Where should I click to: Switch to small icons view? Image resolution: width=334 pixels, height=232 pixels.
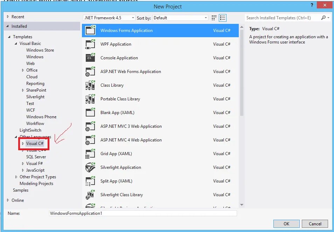pos(214,18)
